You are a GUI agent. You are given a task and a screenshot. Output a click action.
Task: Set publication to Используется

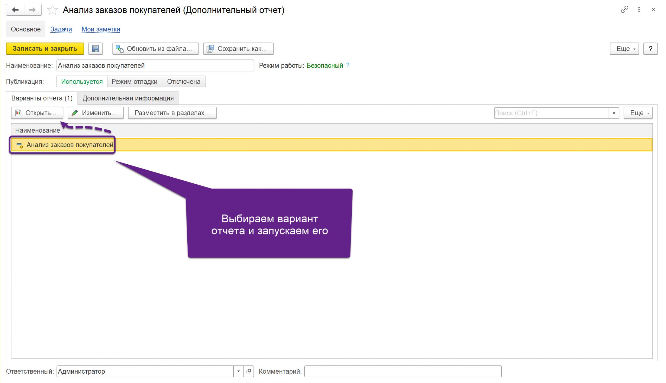click(x=82, y=82)
